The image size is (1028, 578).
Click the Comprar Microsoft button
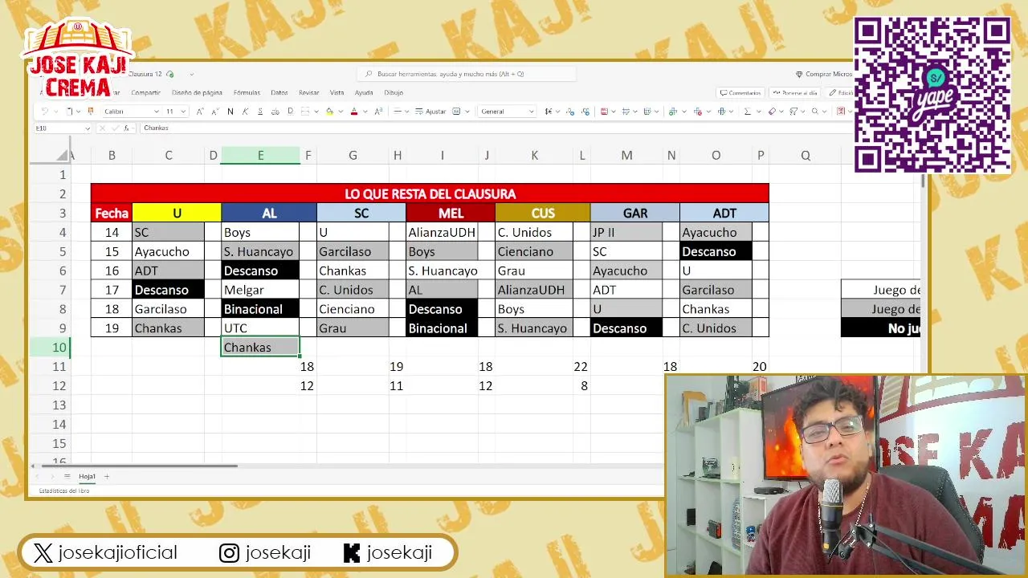coord(824,74)
